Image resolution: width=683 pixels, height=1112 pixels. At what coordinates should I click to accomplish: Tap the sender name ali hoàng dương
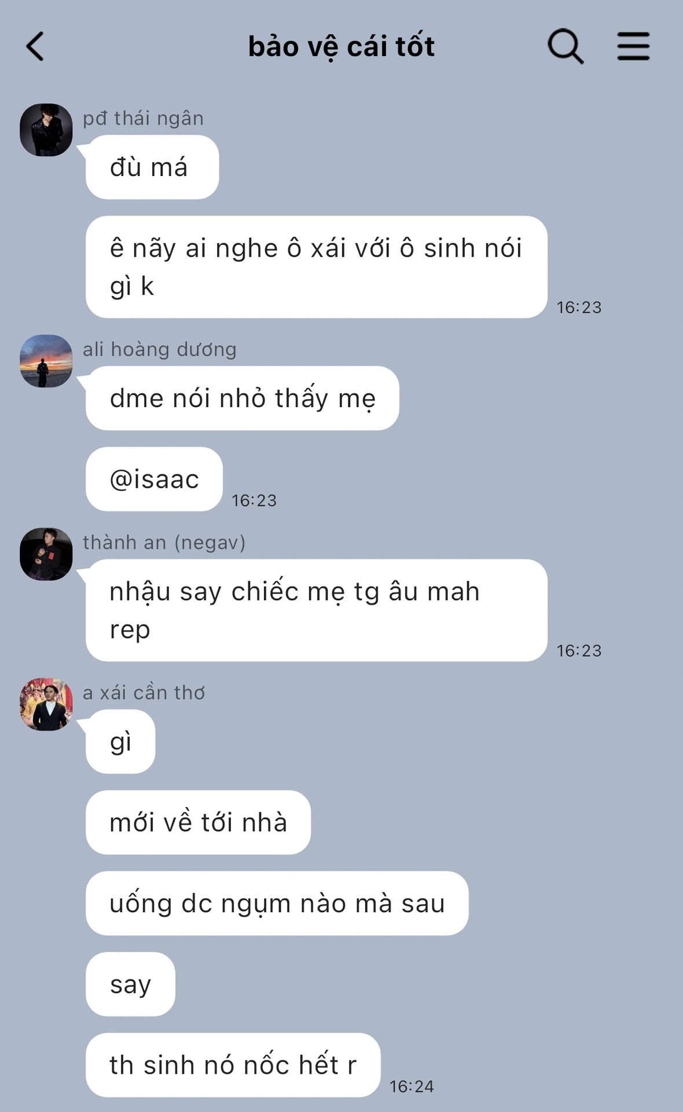coord(160,349)
